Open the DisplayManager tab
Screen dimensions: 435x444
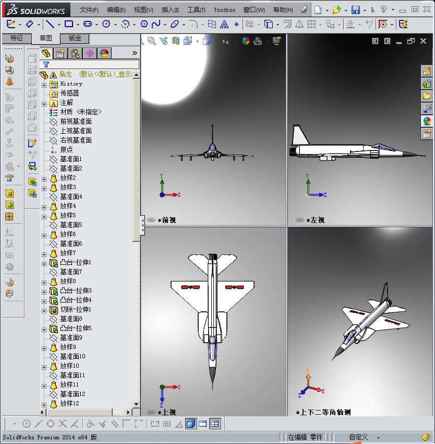pyautogui.click(x=104, y=53)
